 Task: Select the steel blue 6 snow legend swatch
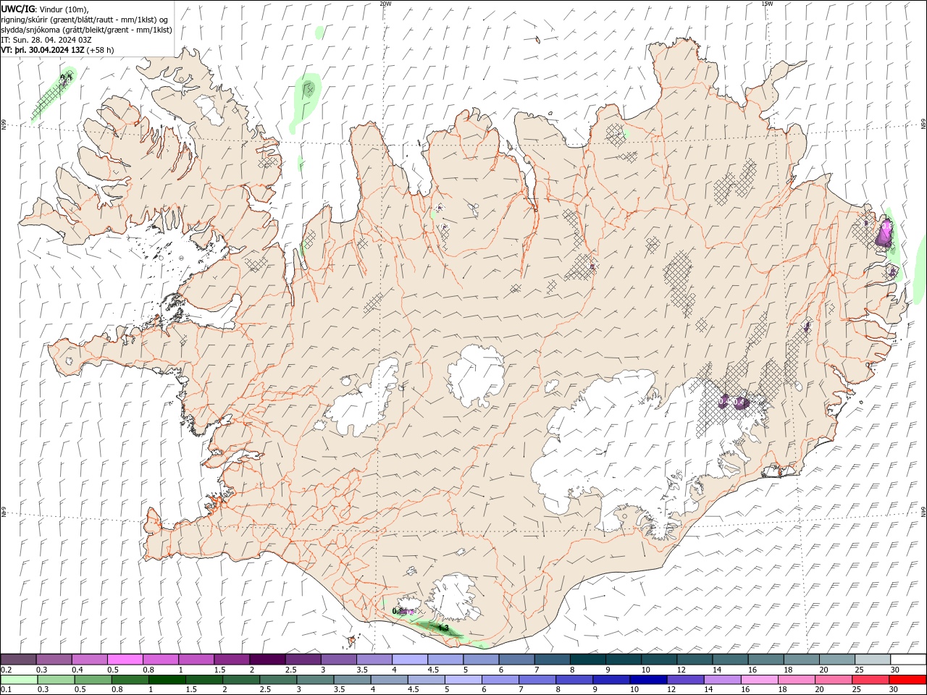tap(517, 660)
